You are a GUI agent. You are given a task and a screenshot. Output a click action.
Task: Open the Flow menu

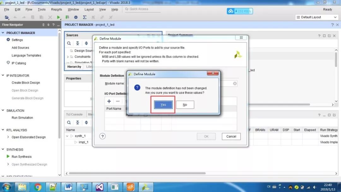coord(29,9)
